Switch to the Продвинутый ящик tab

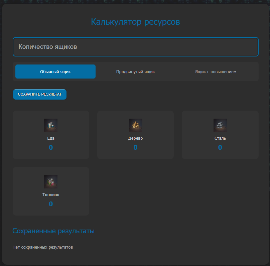(135, 71)
